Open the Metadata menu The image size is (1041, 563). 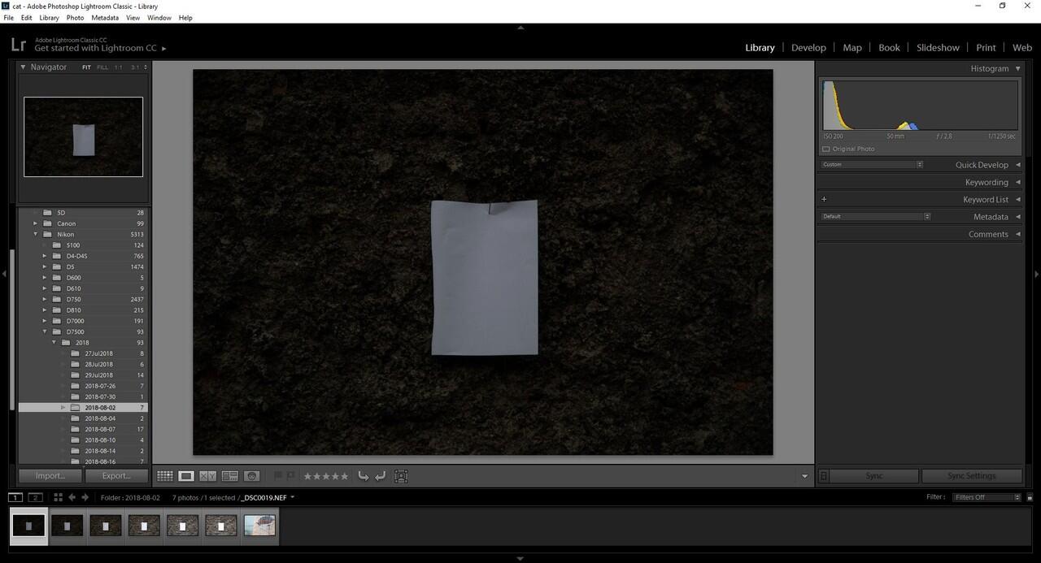(x=105, y=17)
